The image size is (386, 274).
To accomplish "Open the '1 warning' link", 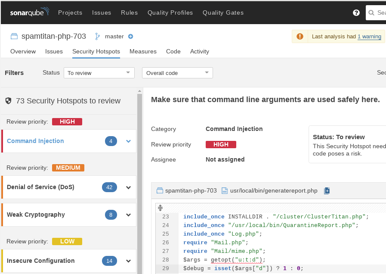I will 369,37.
